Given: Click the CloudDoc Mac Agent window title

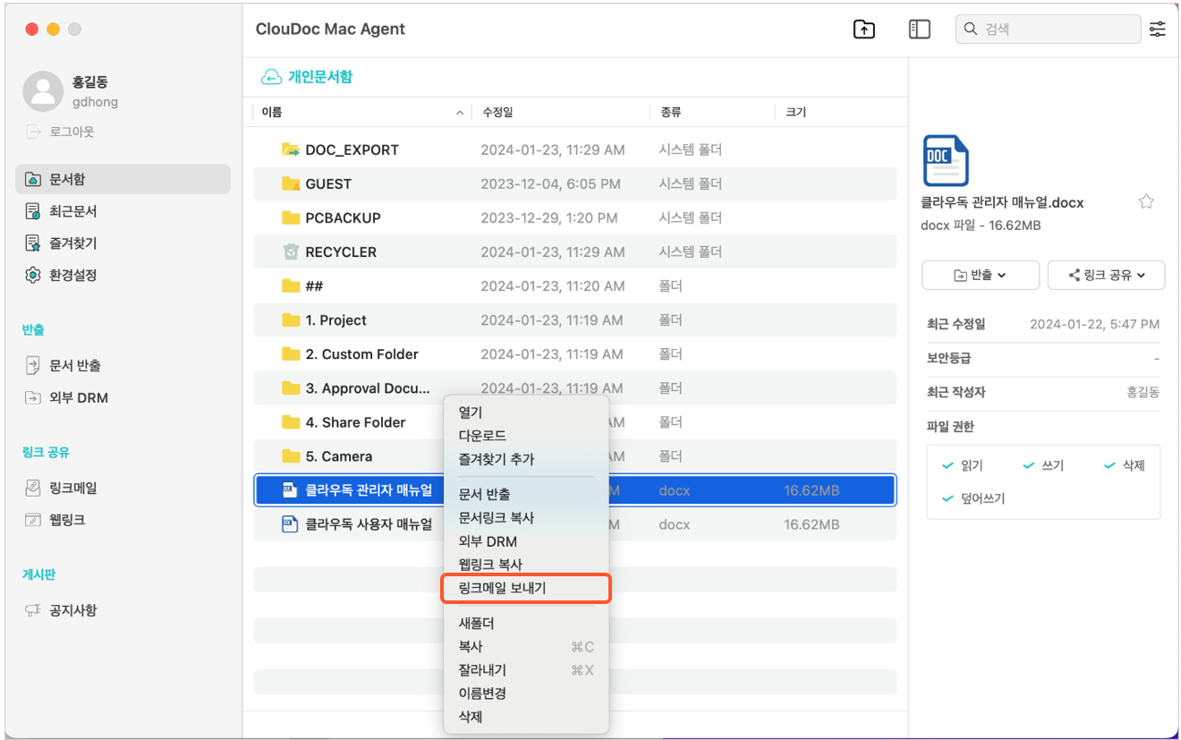Looking at the screenshot, I should (x=330, y=29).
